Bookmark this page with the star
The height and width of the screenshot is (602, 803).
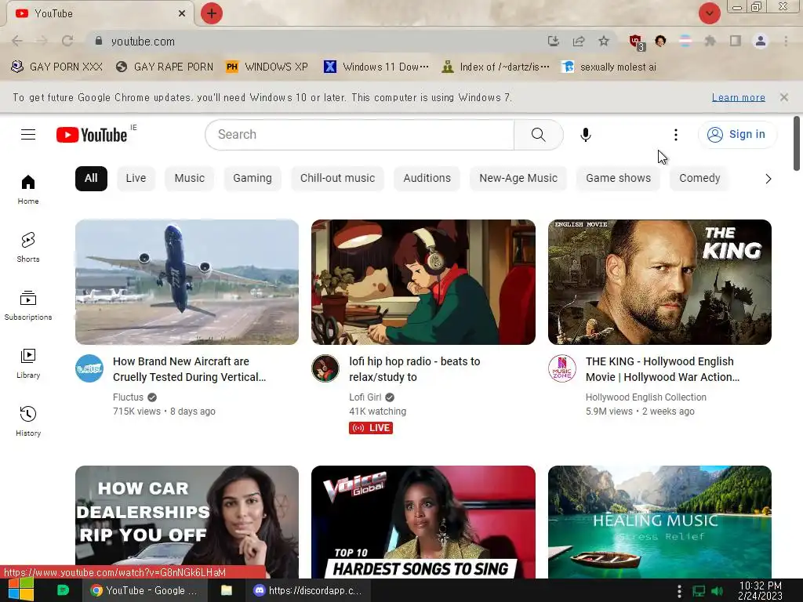pyautogui.click(x=604, y=41)
